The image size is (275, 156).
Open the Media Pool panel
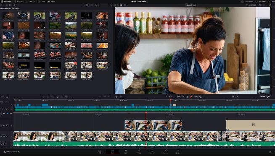[6, 1]
